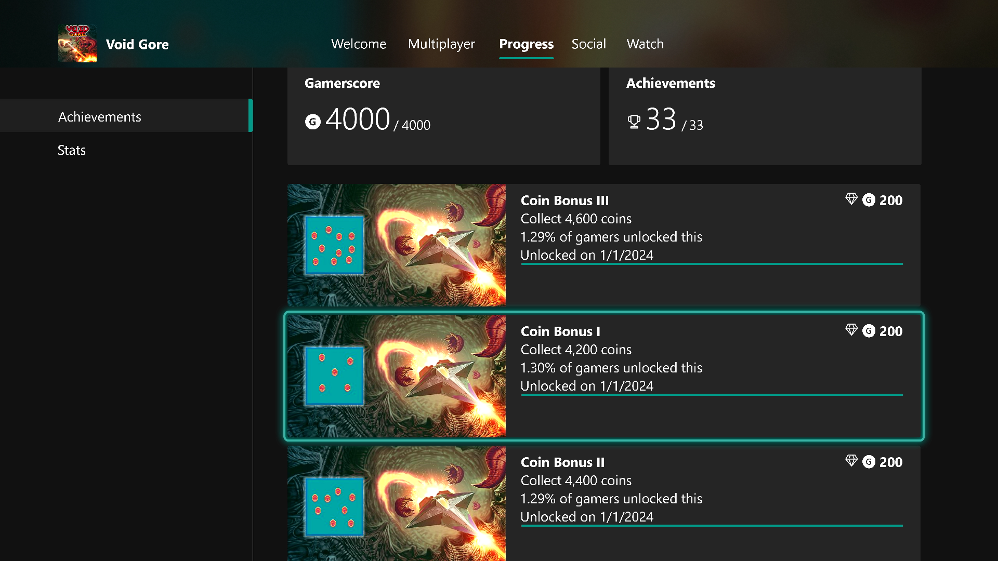Image resolution: width=998 pixels, height=561 pixels.
Task: Click the Coin Bonus I progress bar
Action: tap(712, 395)
